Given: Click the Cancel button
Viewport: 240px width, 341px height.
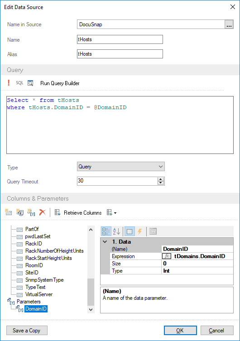Looking at the screenshot, I should [217, 331].
